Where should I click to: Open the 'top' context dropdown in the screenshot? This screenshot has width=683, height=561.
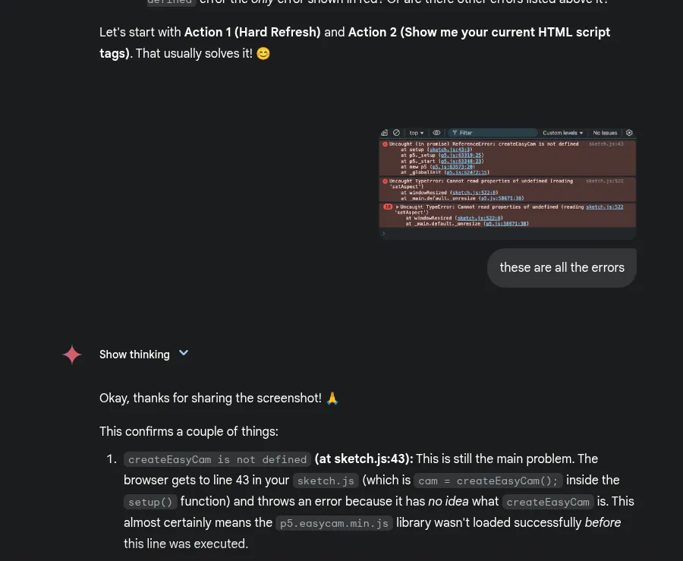point(417,133)
